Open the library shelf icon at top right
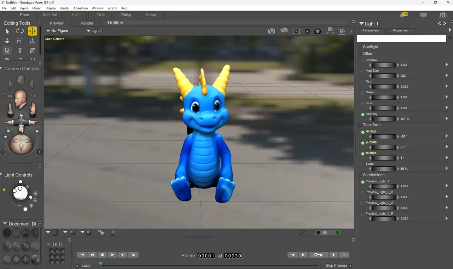Viewport: 453px width, 269px height. [443, 15]
